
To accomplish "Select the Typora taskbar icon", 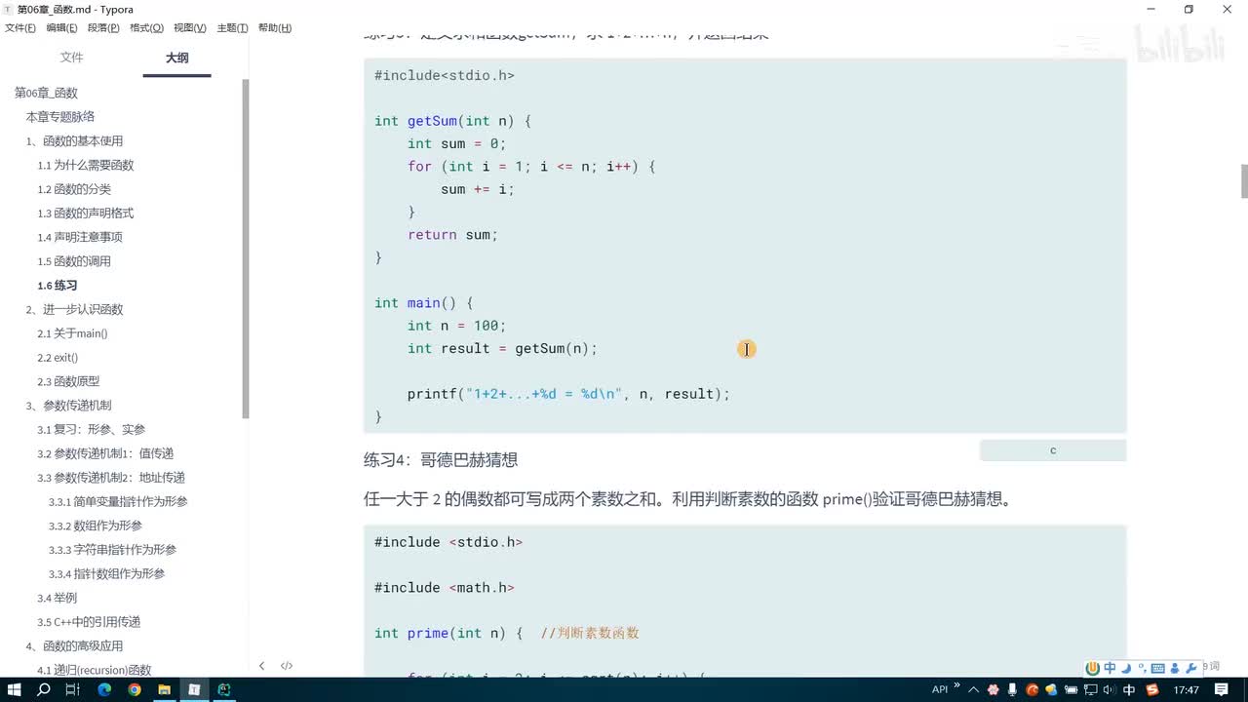I will (x=194, y=689).
